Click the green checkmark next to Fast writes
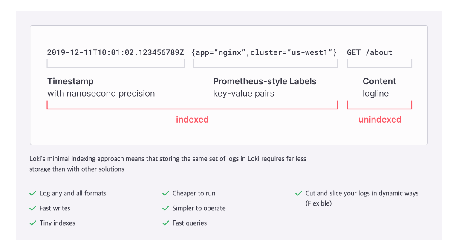 32,208
